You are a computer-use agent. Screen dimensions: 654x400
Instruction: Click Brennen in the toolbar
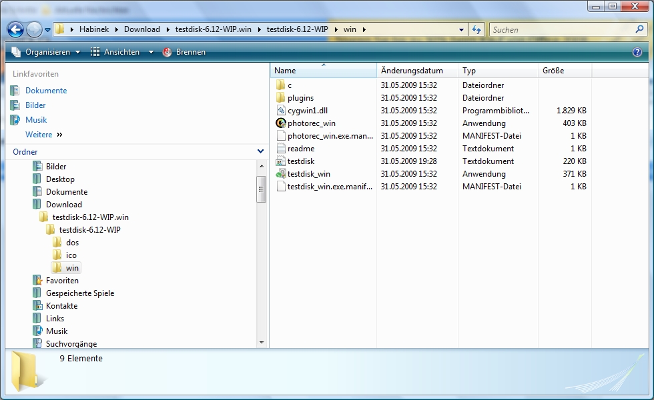tap(184, 52)
